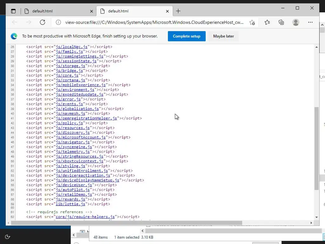Click the source view scroll-down arrow
The width and height of the screenshot is (325, 244).
(316, 217)
